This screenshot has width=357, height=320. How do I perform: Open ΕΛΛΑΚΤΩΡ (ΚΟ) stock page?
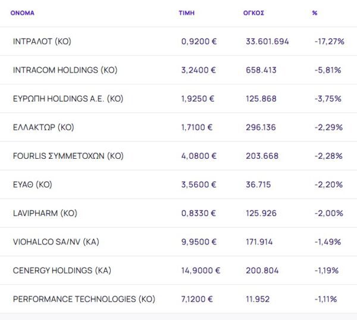point(43,127)
